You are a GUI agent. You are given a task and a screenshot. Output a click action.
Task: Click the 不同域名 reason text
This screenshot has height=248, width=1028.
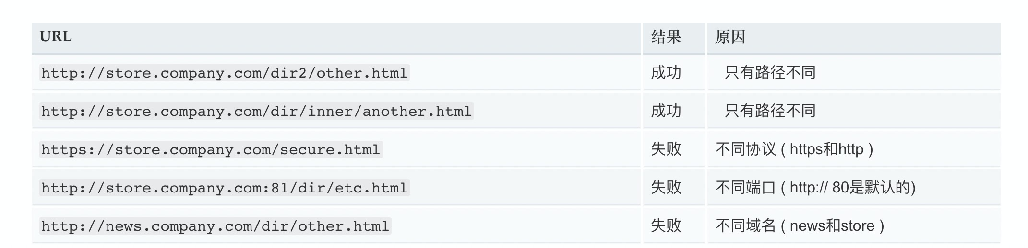[745, 226]
